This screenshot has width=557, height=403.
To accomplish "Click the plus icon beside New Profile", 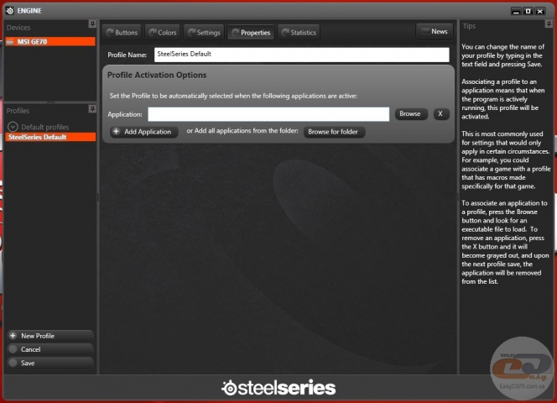I will pyautogui.click(x=13, y=336).
